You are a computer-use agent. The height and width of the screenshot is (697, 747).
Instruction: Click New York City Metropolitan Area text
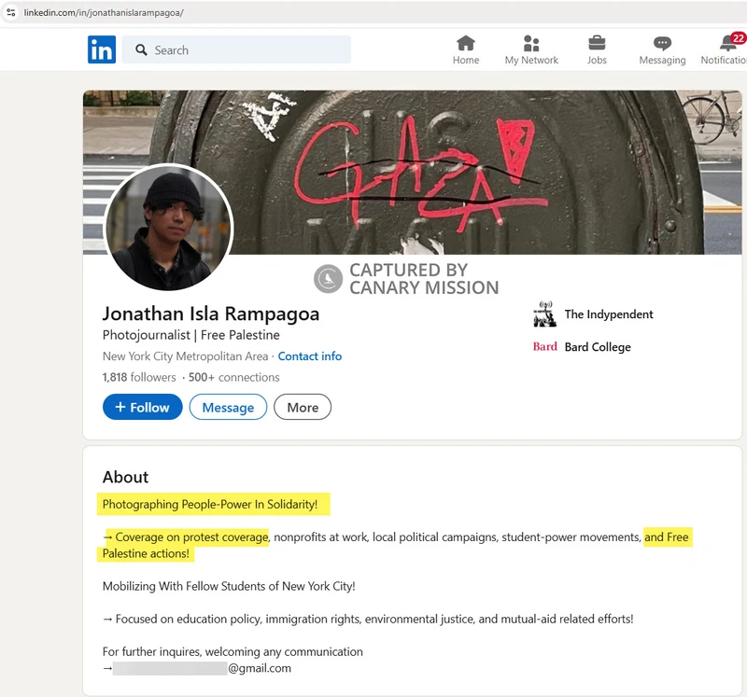tap(185, 356)
